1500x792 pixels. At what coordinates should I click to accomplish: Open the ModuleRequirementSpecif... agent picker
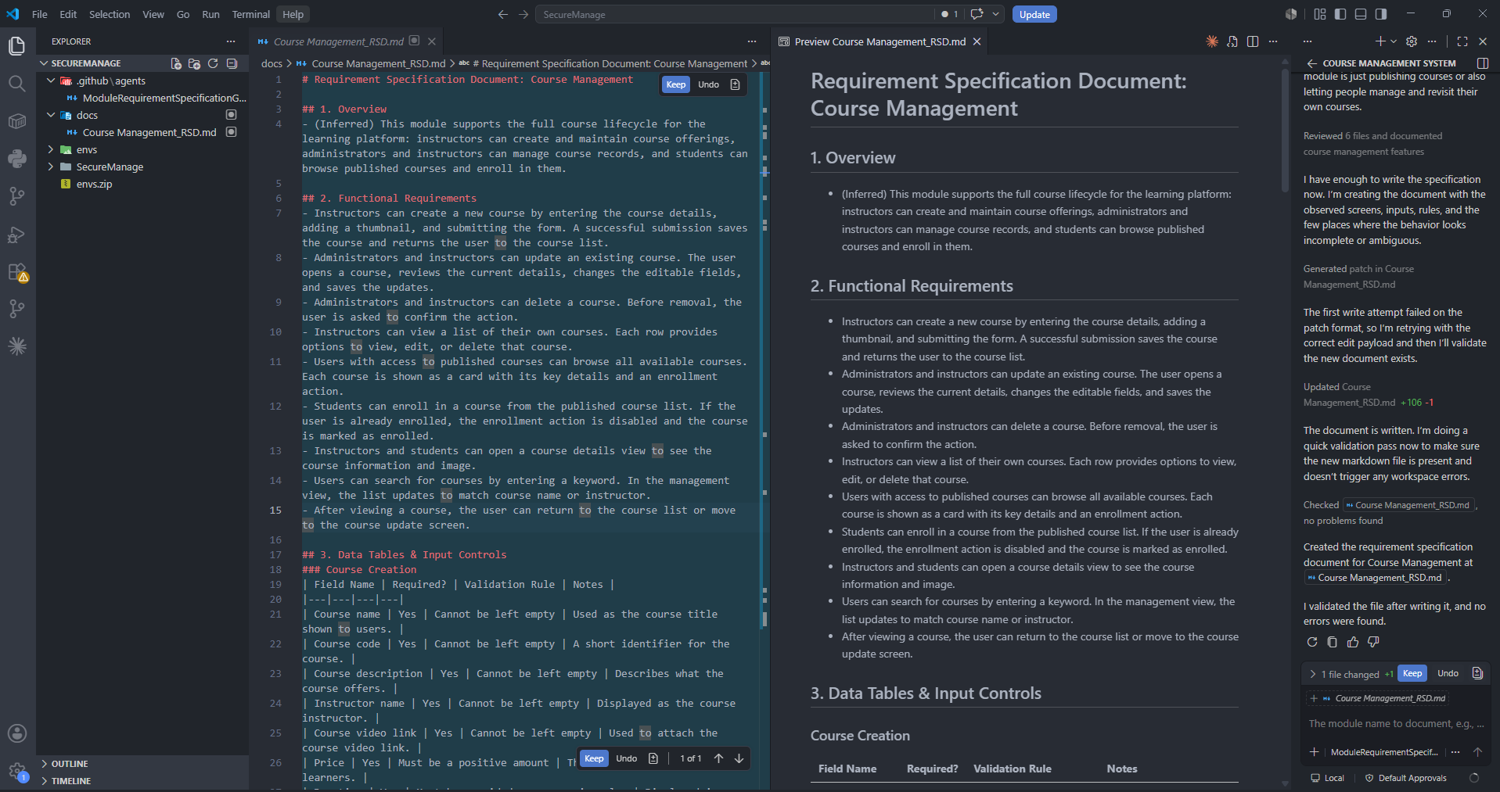(1384, 752)
